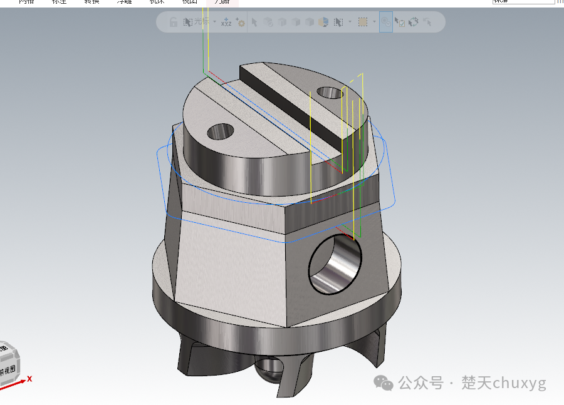Click the view orientation cube
Image resolution: width=564 pixels, height=405 pixels.
pos(8,363)
